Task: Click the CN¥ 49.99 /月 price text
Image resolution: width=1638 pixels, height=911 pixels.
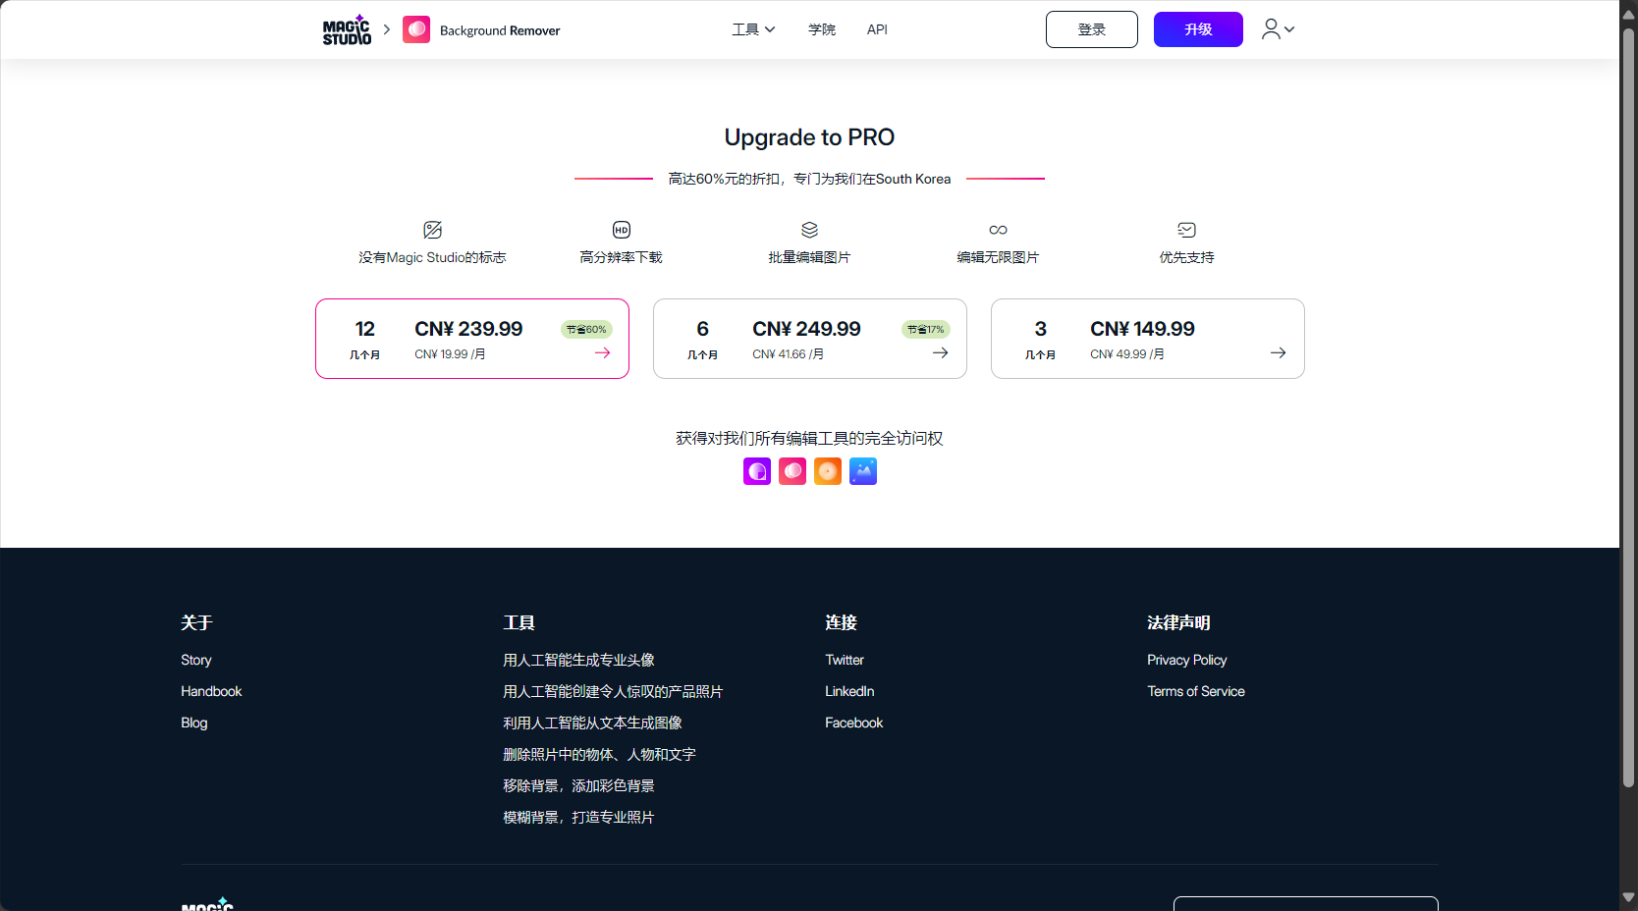Action: coord(1127,354)
